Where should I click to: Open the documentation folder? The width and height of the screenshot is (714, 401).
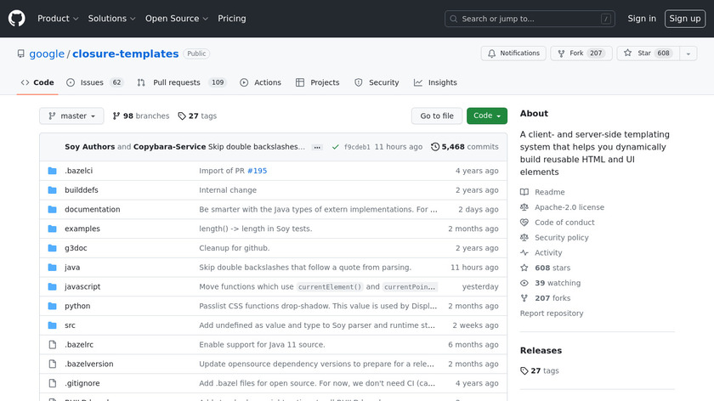click(x=92, y=209)
